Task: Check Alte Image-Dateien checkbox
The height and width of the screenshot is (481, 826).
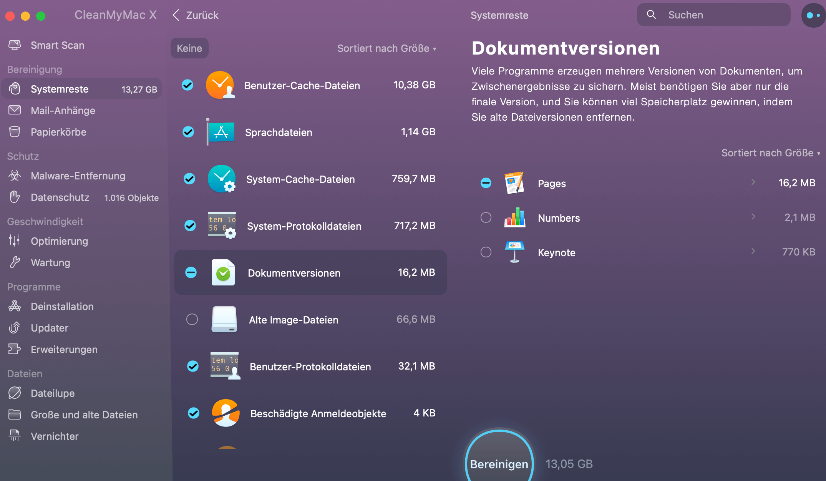Action: pos(192,319)
